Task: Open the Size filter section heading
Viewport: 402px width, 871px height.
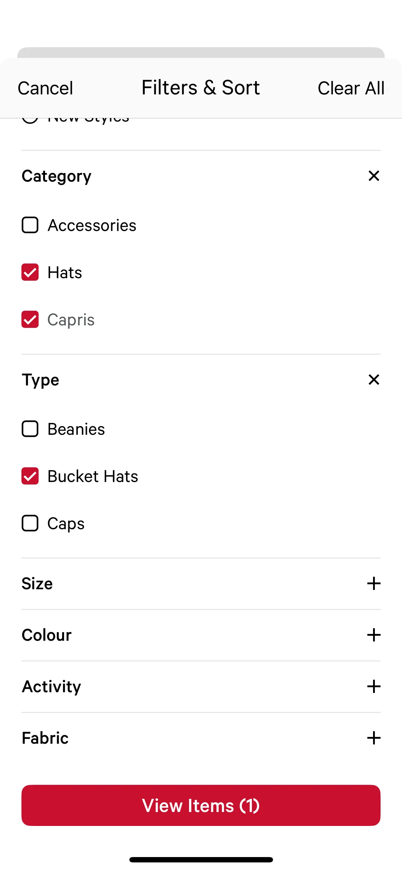Action: point(37,584)
